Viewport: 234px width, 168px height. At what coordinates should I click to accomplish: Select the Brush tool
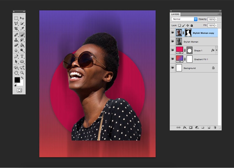coord(22,35)
